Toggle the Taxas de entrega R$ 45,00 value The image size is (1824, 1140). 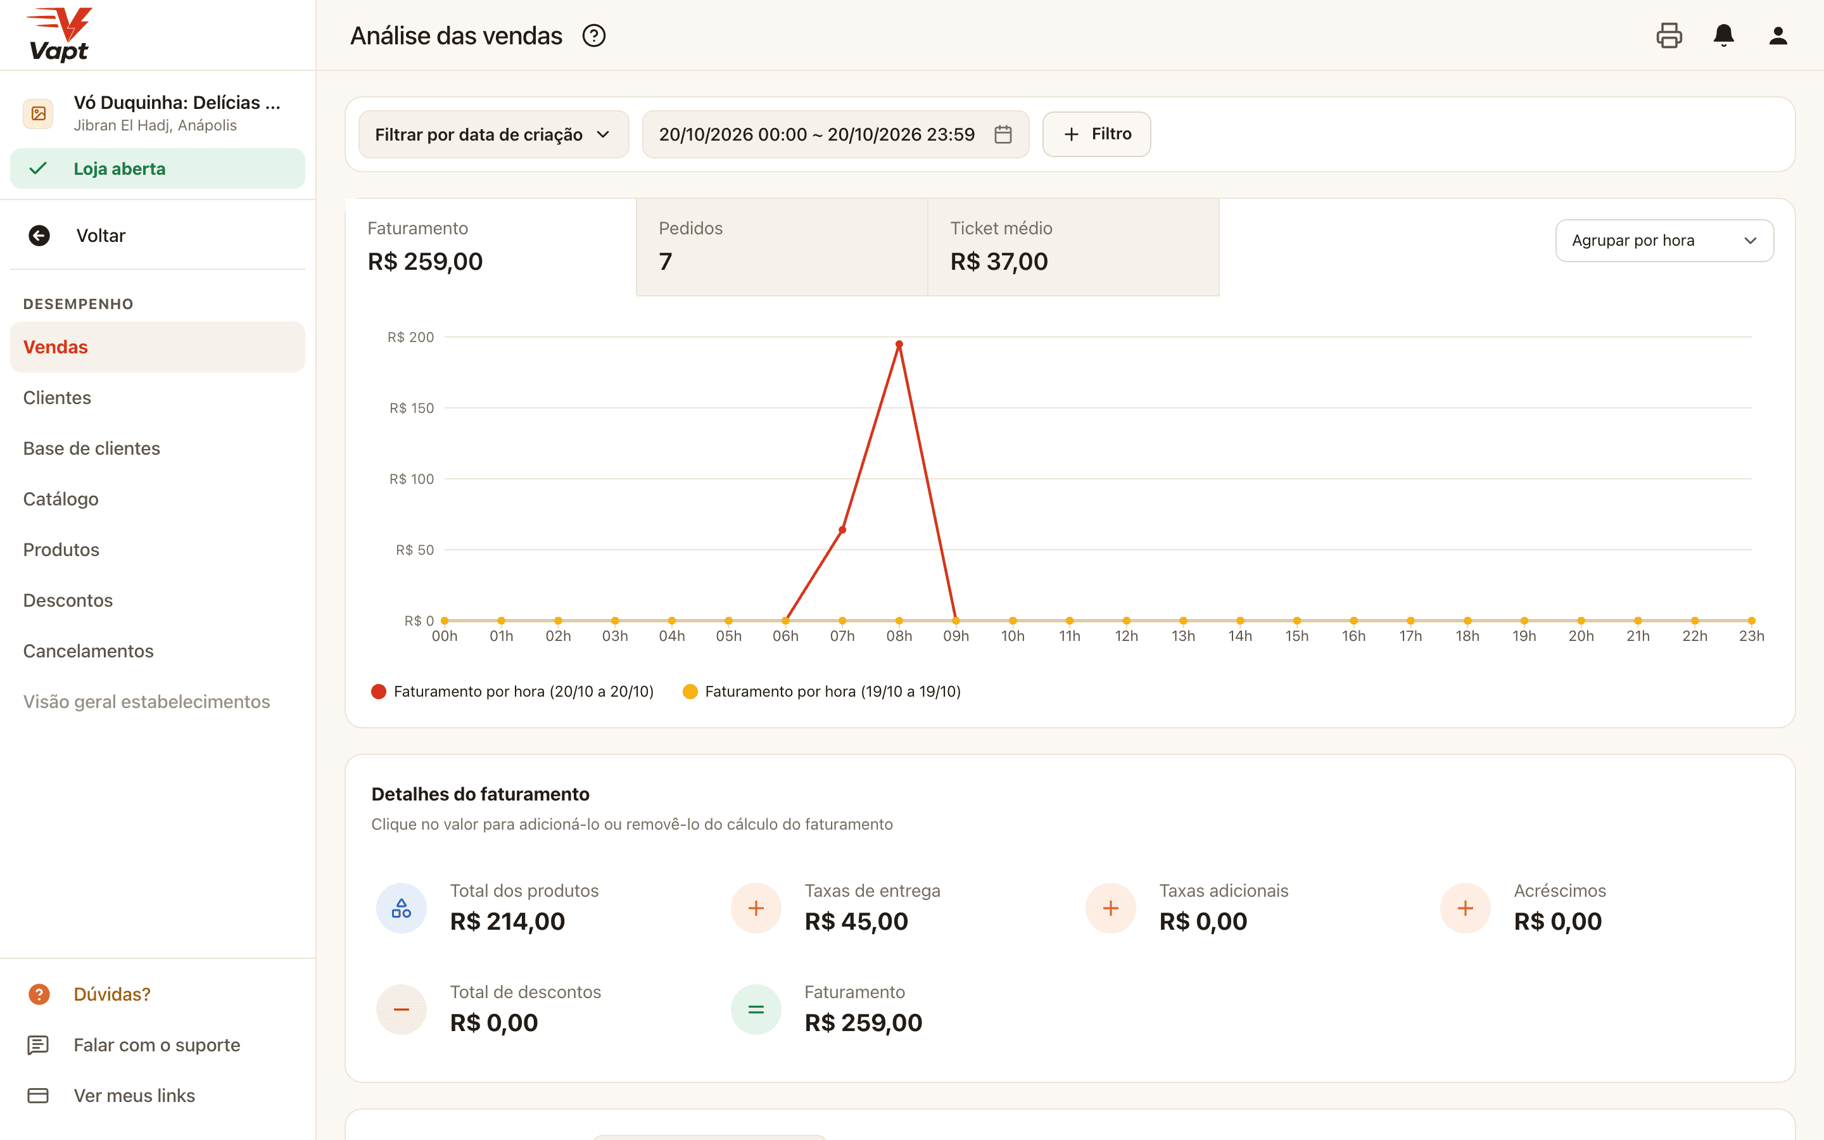856,921
